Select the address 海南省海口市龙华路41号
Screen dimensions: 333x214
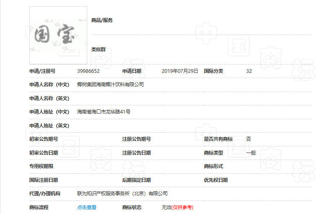pyautogui.click(x=104, y=111)
